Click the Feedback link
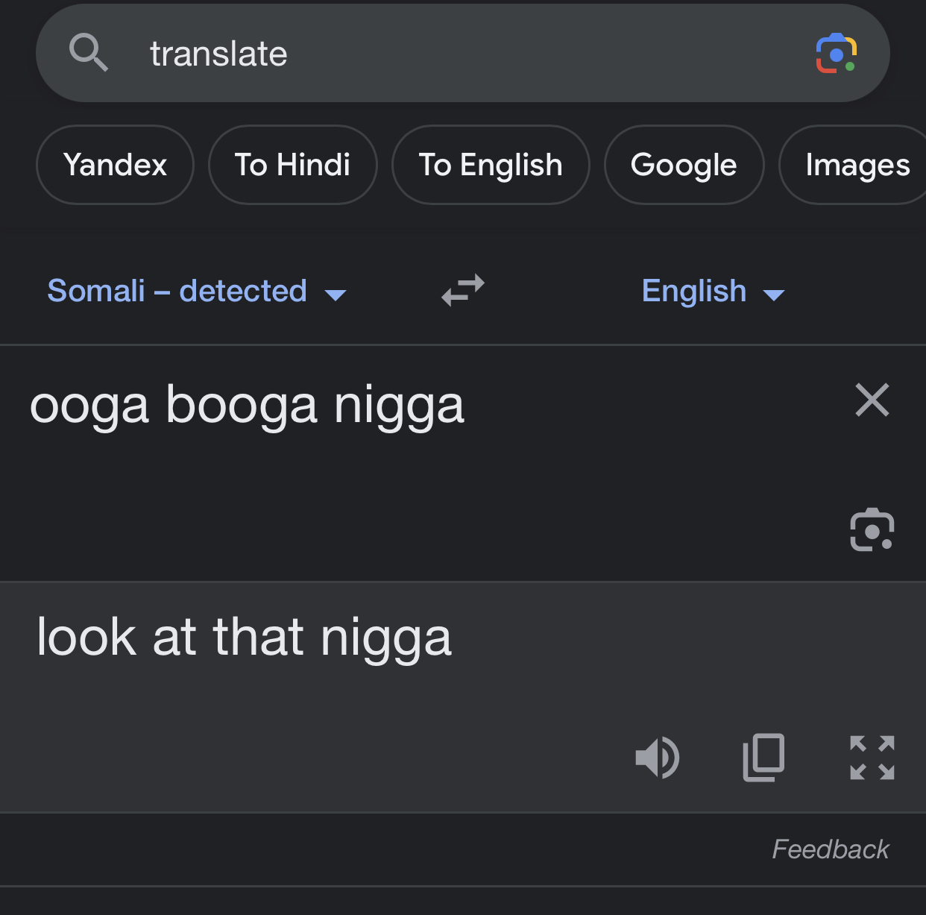Image resolution: width=926 pixels, height=915 pixels. 831,849
